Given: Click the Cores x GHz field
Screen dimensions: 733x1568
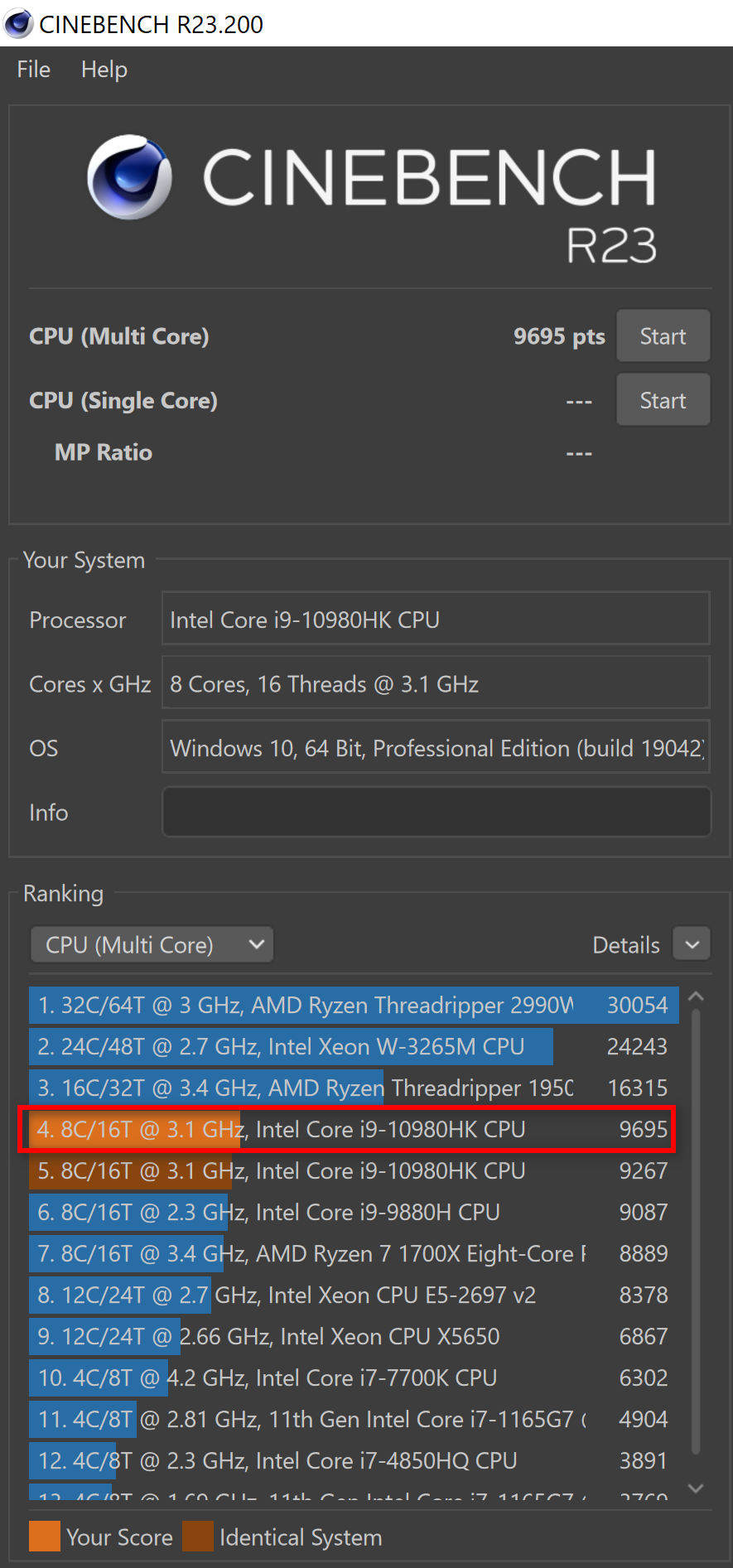Looking at the screenshot, I should [436, 683].
